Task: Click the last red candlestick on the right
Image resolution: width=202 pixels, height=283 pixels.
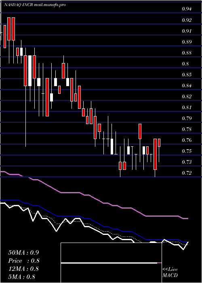Action: pos(159,143)
